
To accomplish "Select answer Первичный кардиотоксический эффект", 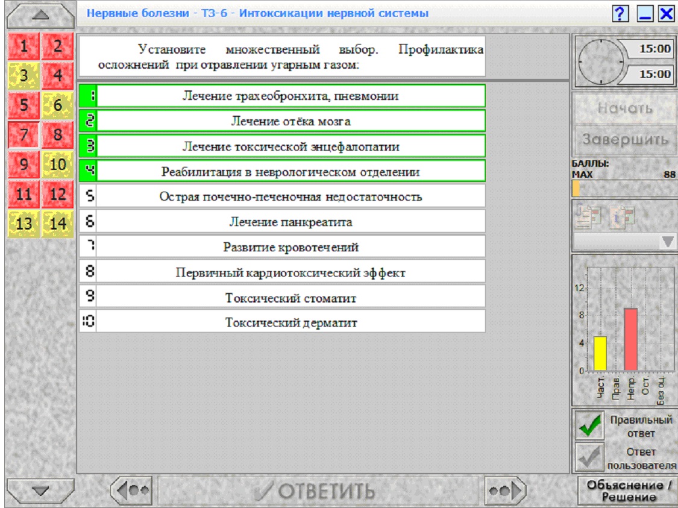I will coord(283,272).
